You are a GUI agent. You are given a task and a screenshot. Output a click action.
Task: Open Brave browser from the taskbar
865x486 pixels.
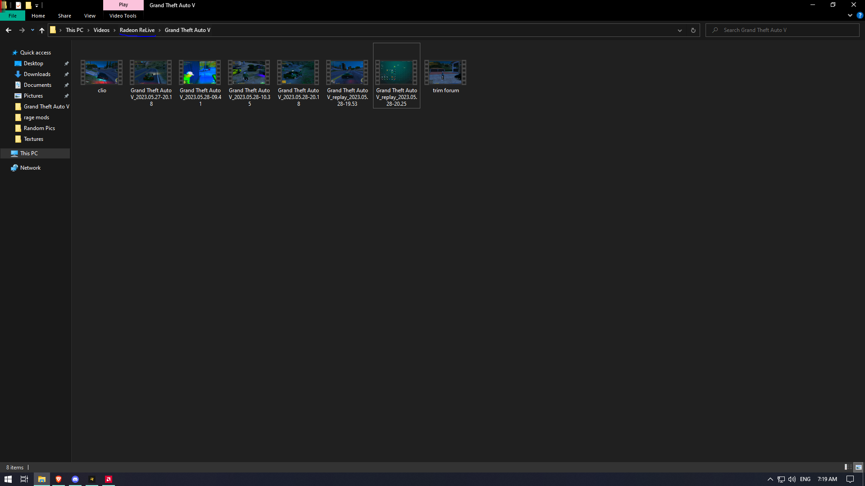(59, 479)
